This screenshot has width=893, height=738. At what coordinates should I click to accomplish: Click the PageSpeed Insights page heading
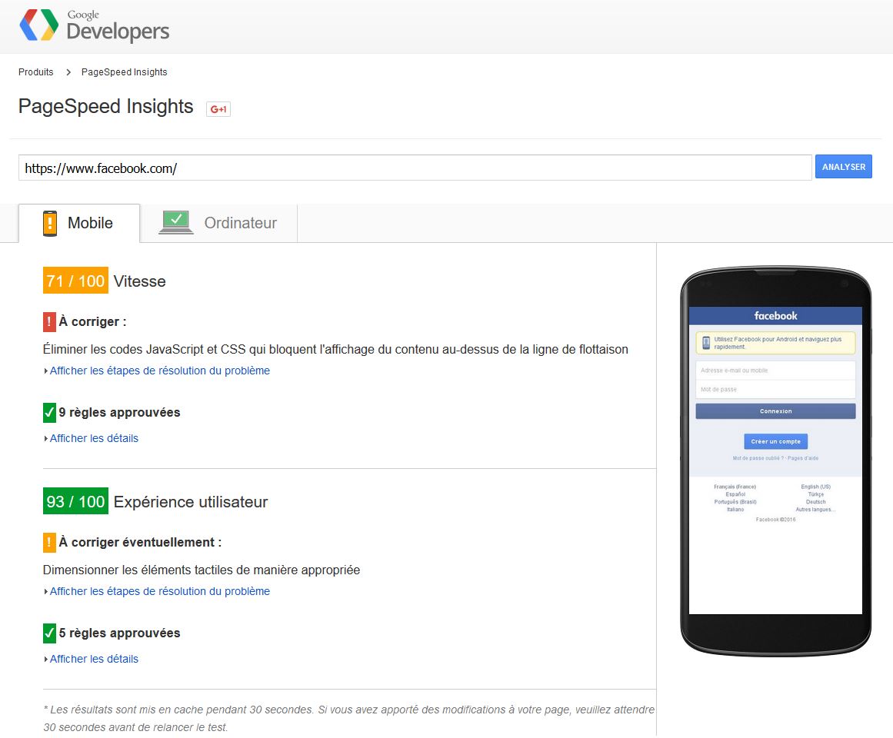tap(106, 106)
